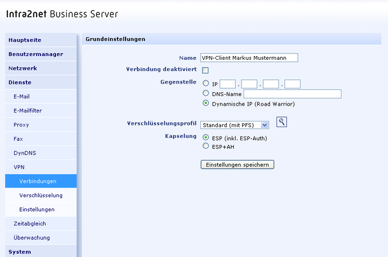Image resolution: width=388 pixels, height=257 pixels.
Task: Open the Verschlüsselungsprofil dropdown
Action: pyautogui.click(x=234, y=125)
